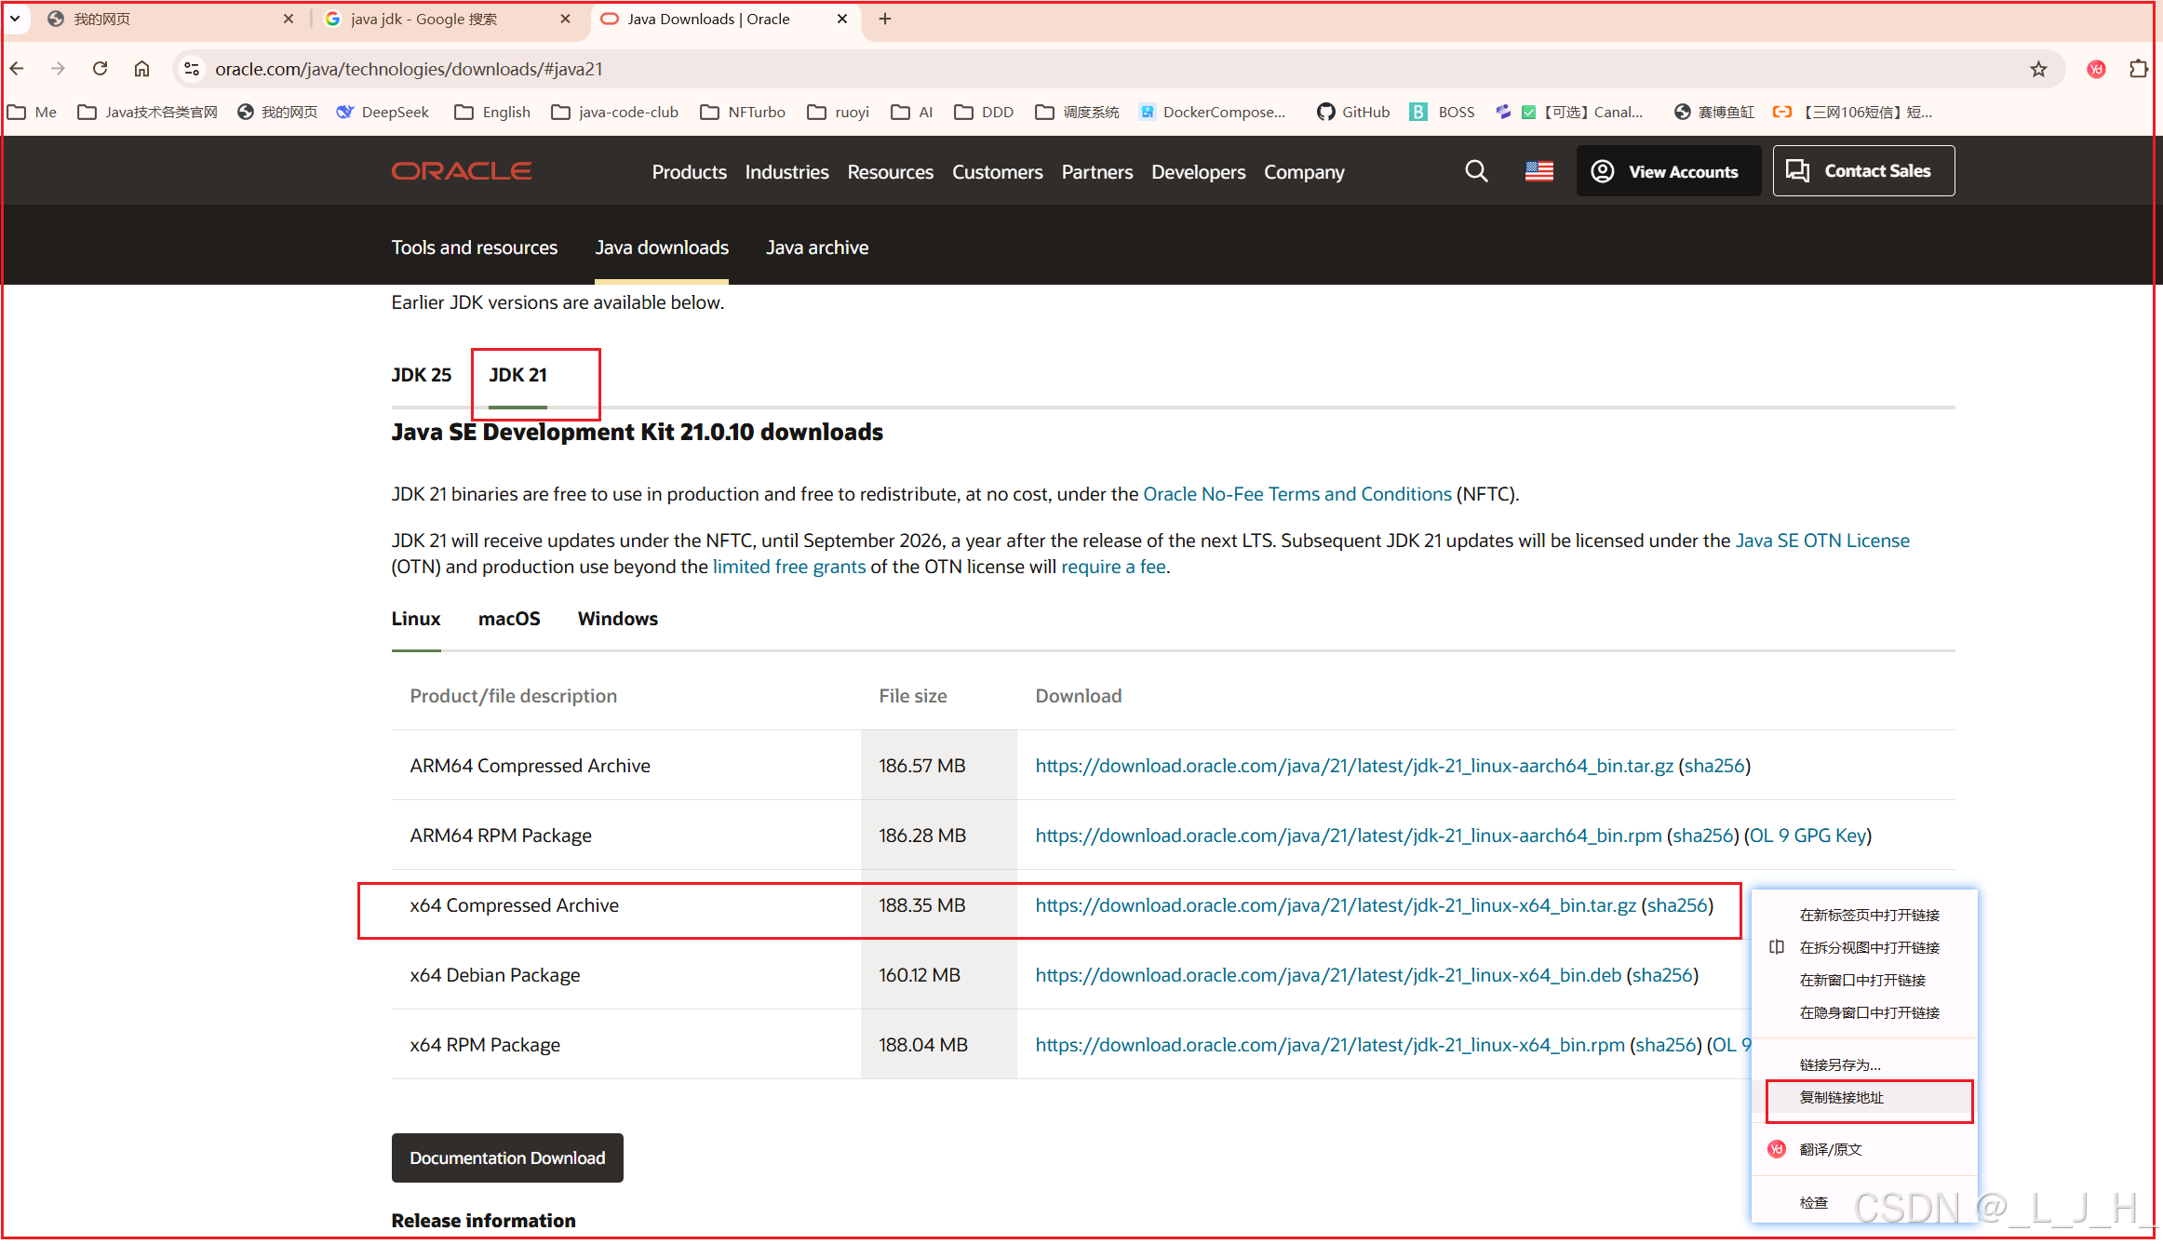Select the Windows platform tab
Viewport: 2163px width, 1244px height.
coord(617,619)
